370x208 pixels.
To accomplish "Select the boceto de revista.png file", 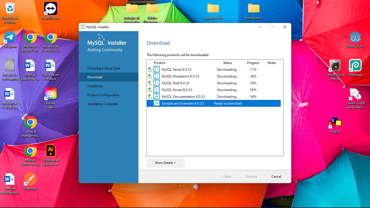I will tap(10, 70).
